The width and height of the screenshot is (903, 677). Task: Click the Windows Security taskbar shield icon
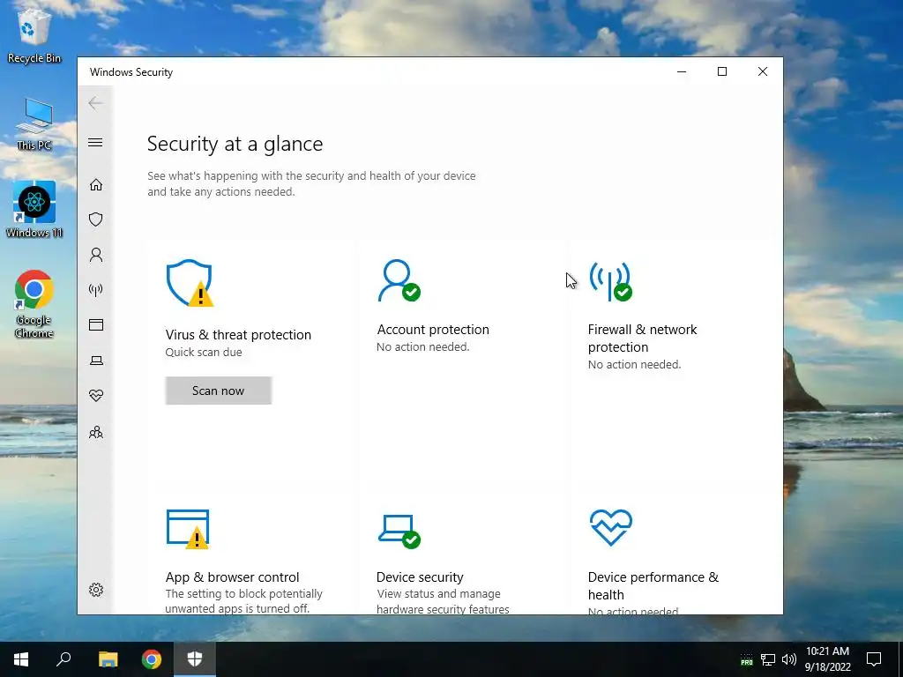[195, 659]
